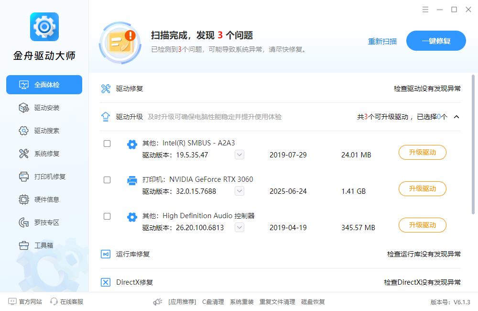Image resolution: width=478 pixels, height=311 pixels.
Task: Open 硬件信息 tab label
Action: (x=47, y=200)
